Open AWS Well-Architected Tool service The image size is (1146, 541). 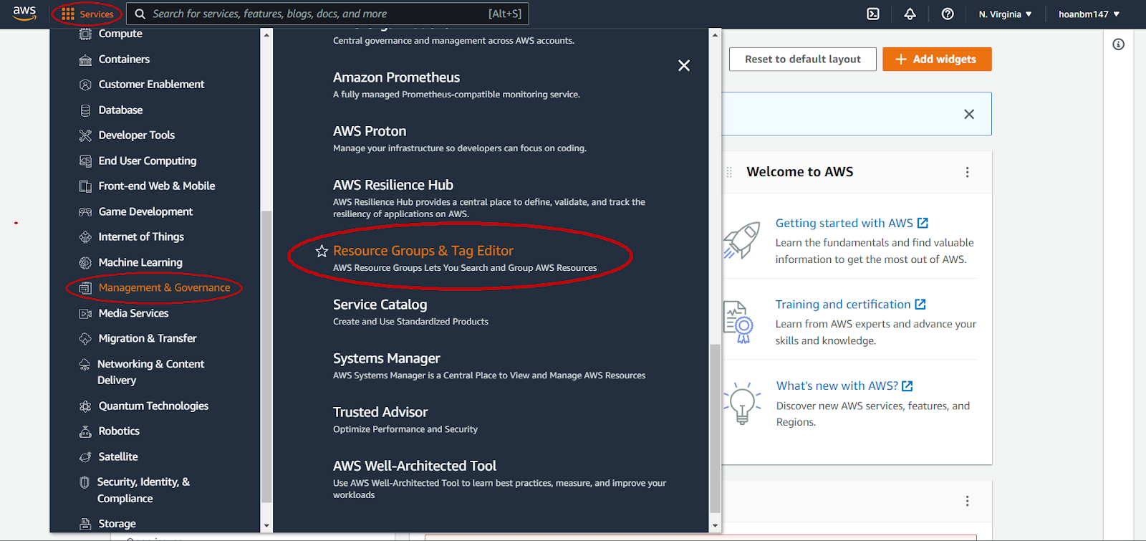(x=415, y=466)
